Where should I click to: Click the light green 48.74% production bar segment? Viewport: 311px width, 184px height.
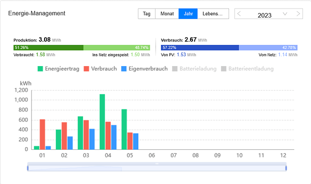(x=117, y=48)
